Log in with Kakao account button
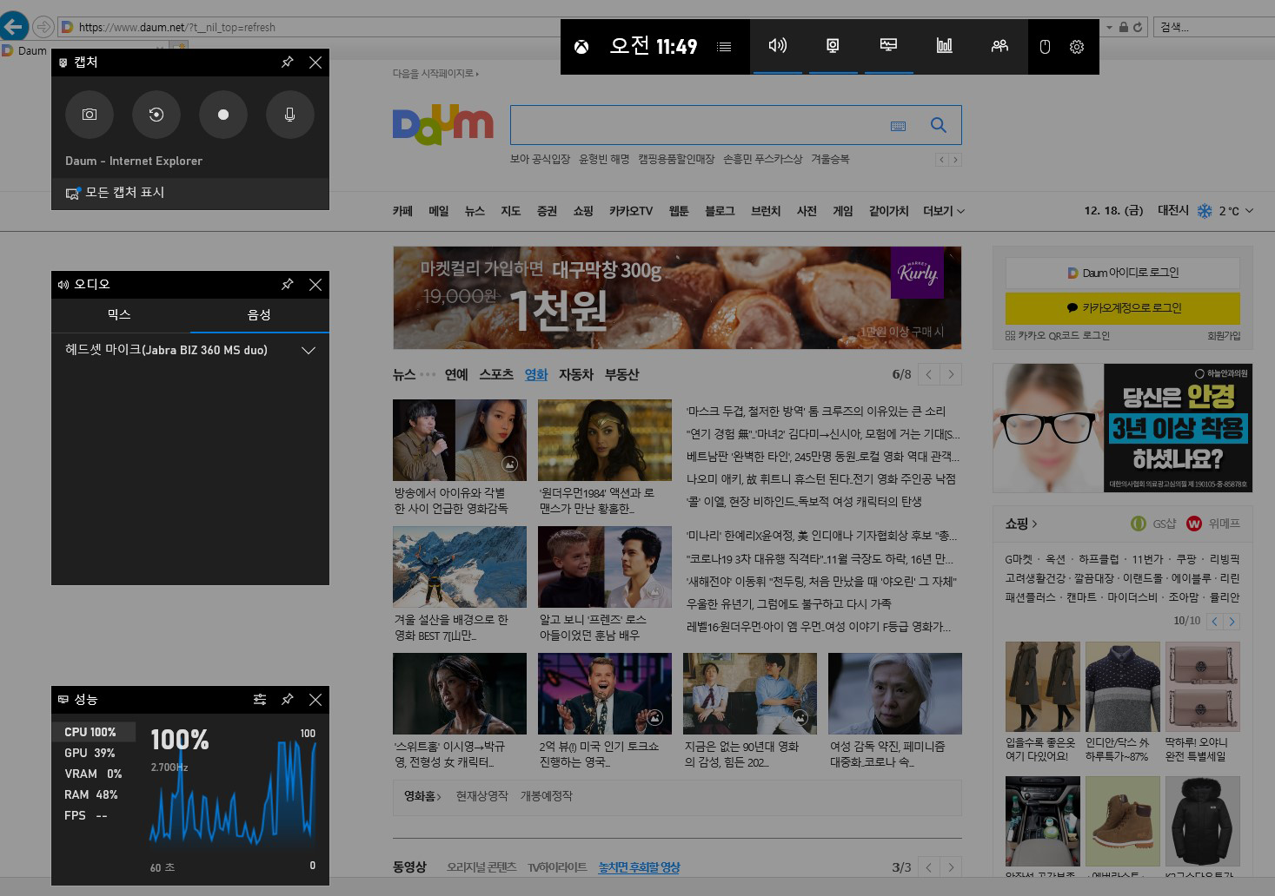Screen dimensions: 1275x896 (1123, 307)
